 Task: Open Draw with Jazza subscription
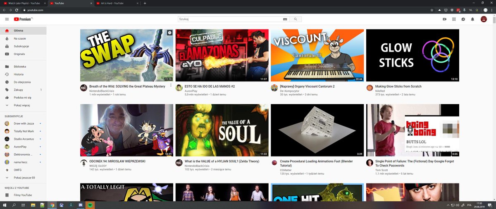pyautogui.click(x=23, y=123)
